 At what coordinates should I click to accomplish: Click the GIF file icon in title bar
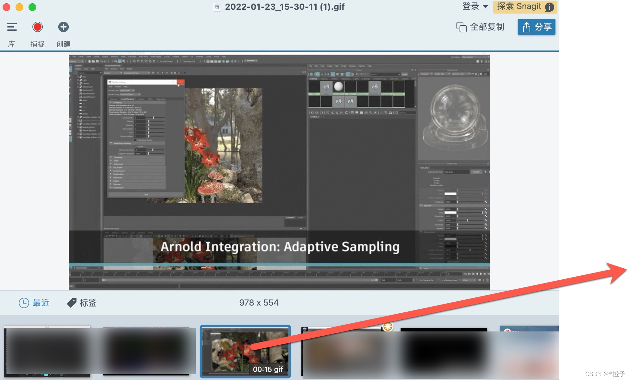[x=217, y=7]
